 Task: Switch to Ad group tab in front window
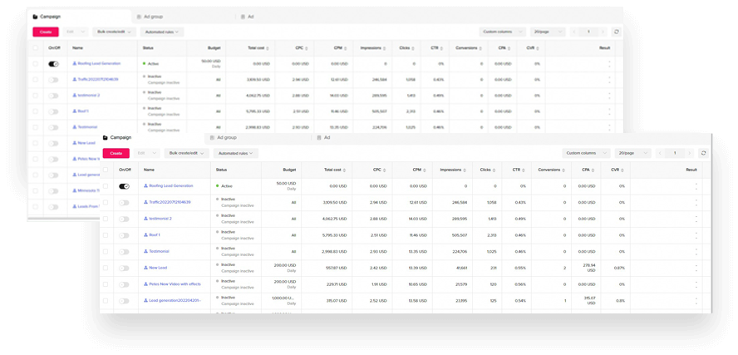224,137
